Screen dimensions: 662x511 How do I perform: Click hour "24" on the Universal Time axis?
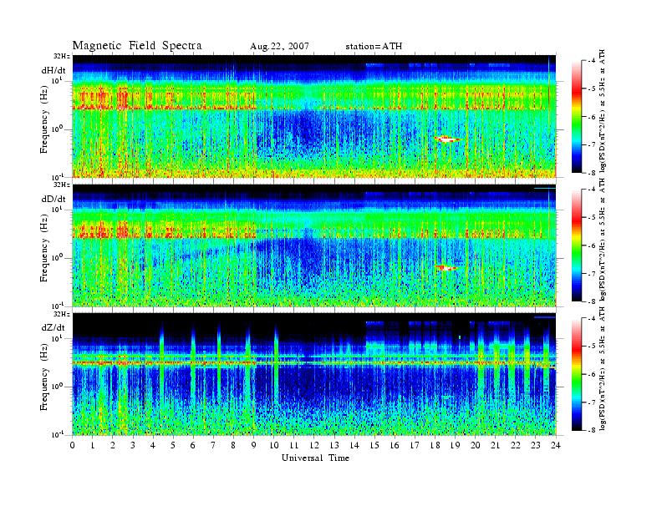click(556, 445)
